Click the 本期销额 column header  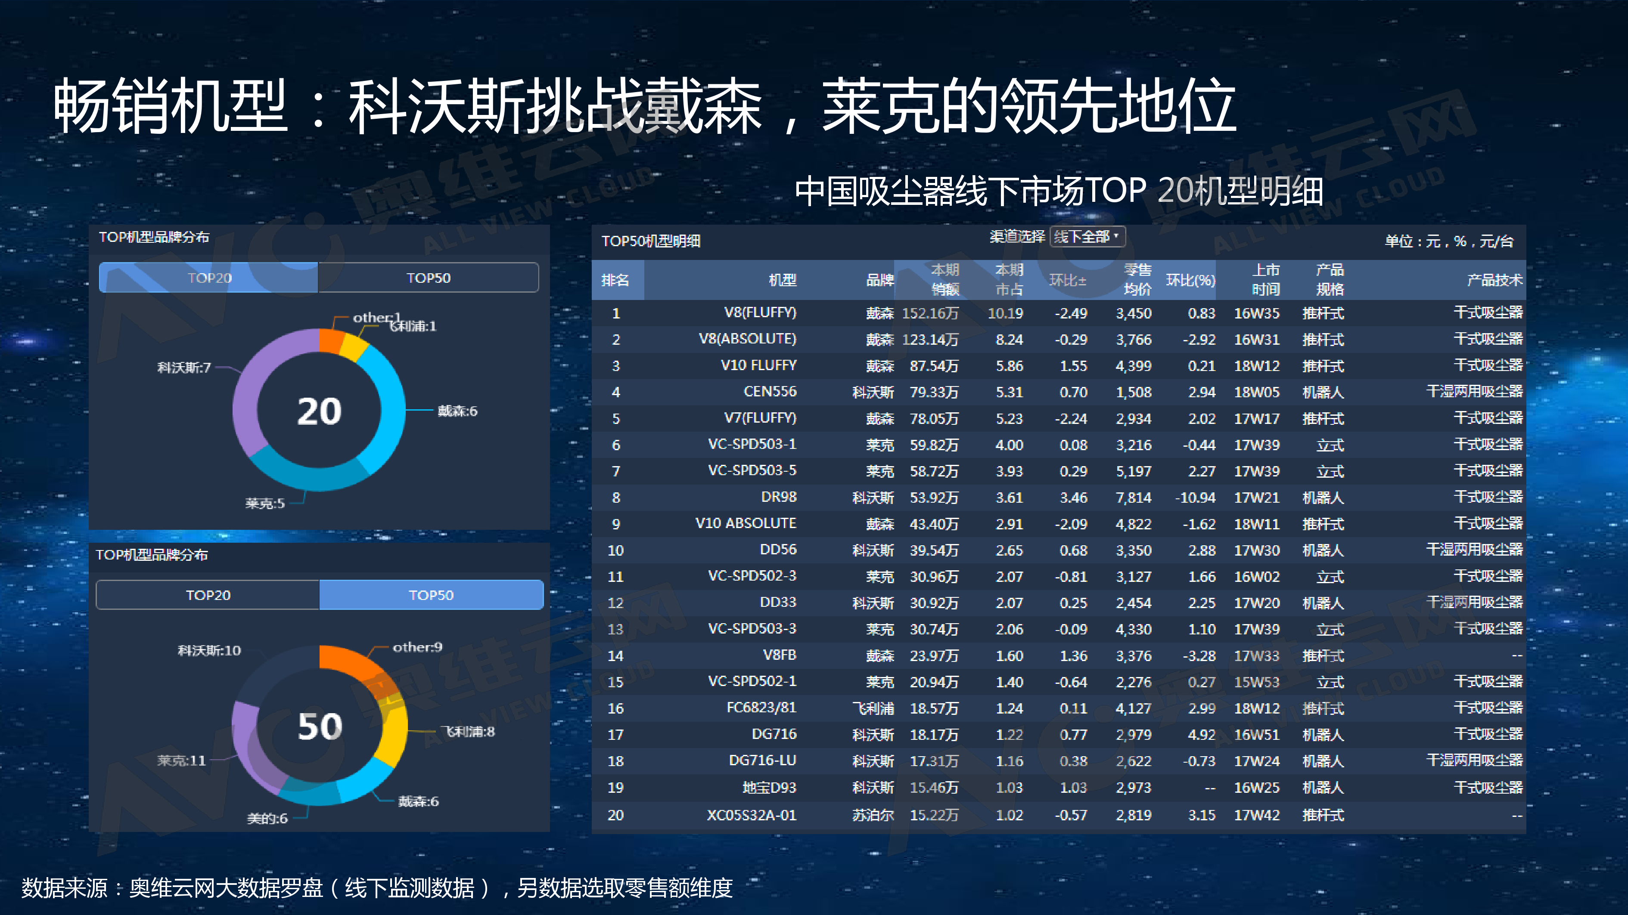[x=945, y=280]
